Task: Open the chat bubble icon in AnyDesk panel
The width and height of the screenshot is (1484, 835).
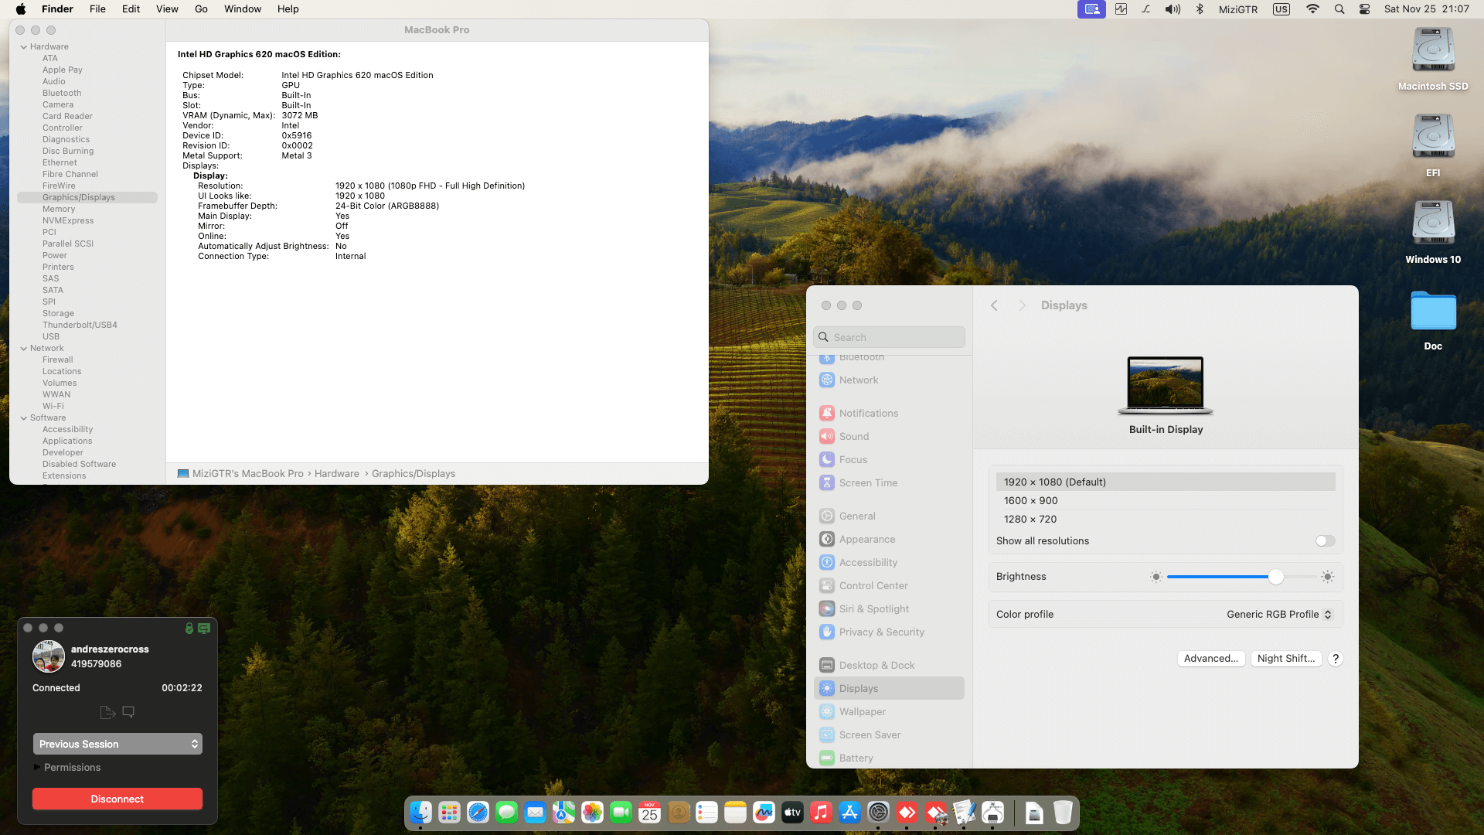Action: [x=128, y=711]
